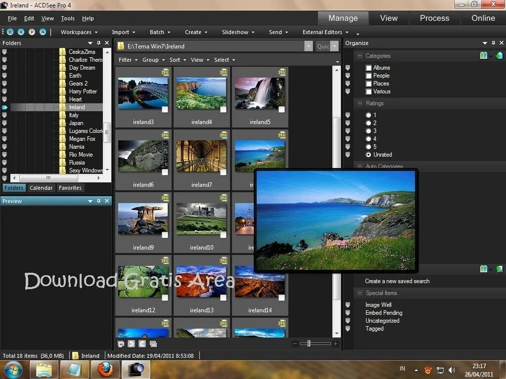Open the Import dropdown menu
The image size is (506, 379).
124,32
